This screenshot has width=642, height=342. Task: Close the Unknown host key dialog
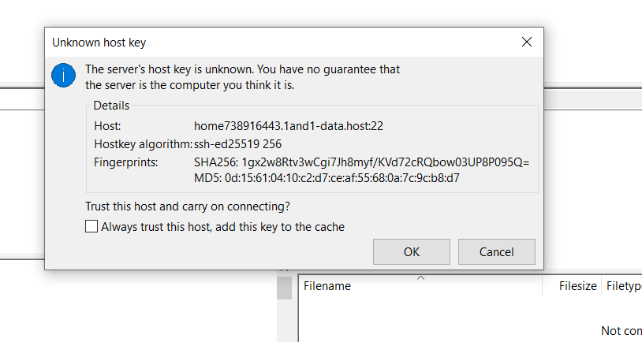click(527, 42)
